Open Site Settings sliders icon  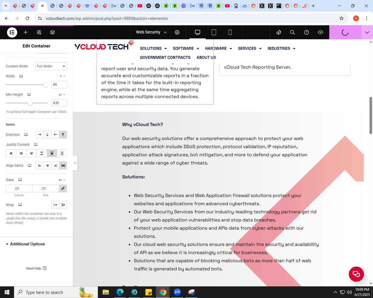pos(39,32)
